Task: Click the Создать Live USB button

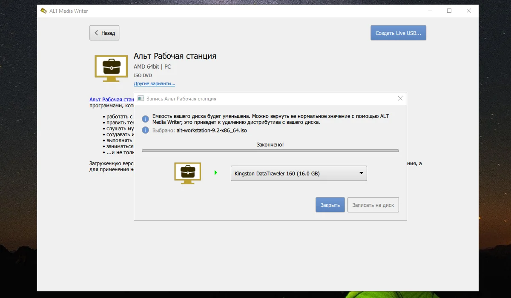Action: point(398,33)
